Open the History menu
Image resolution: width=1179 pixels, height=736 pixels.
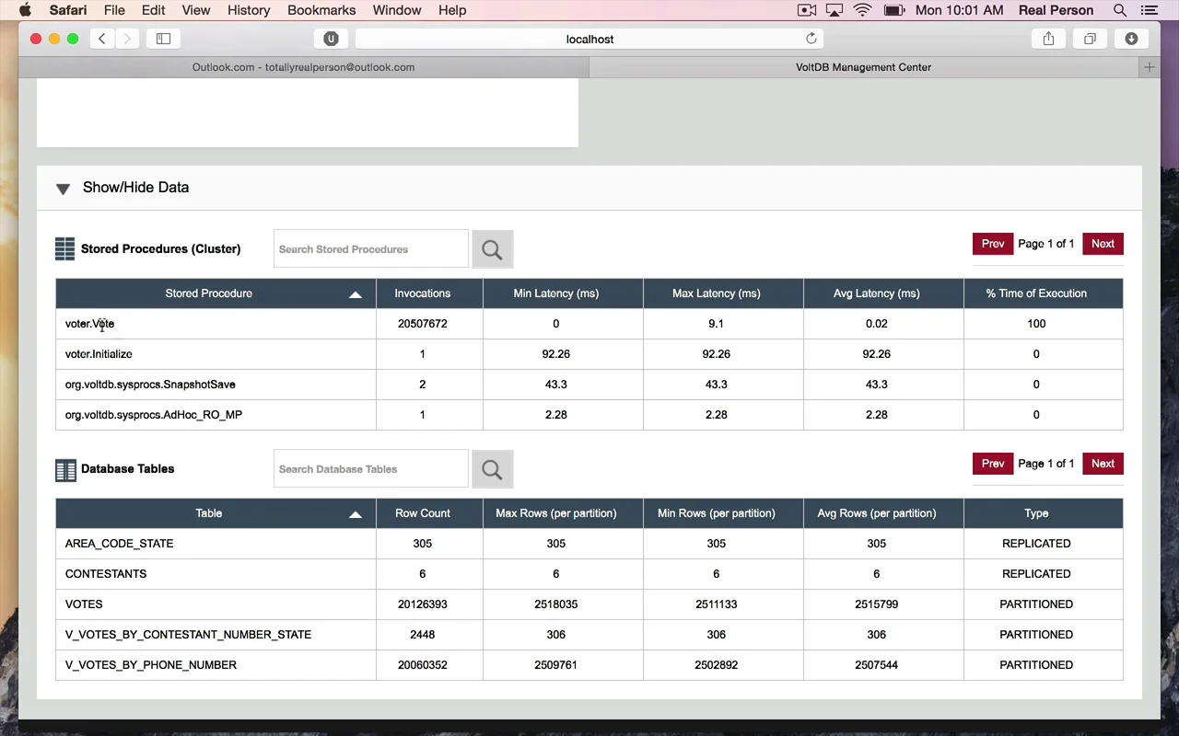point(249,10)
